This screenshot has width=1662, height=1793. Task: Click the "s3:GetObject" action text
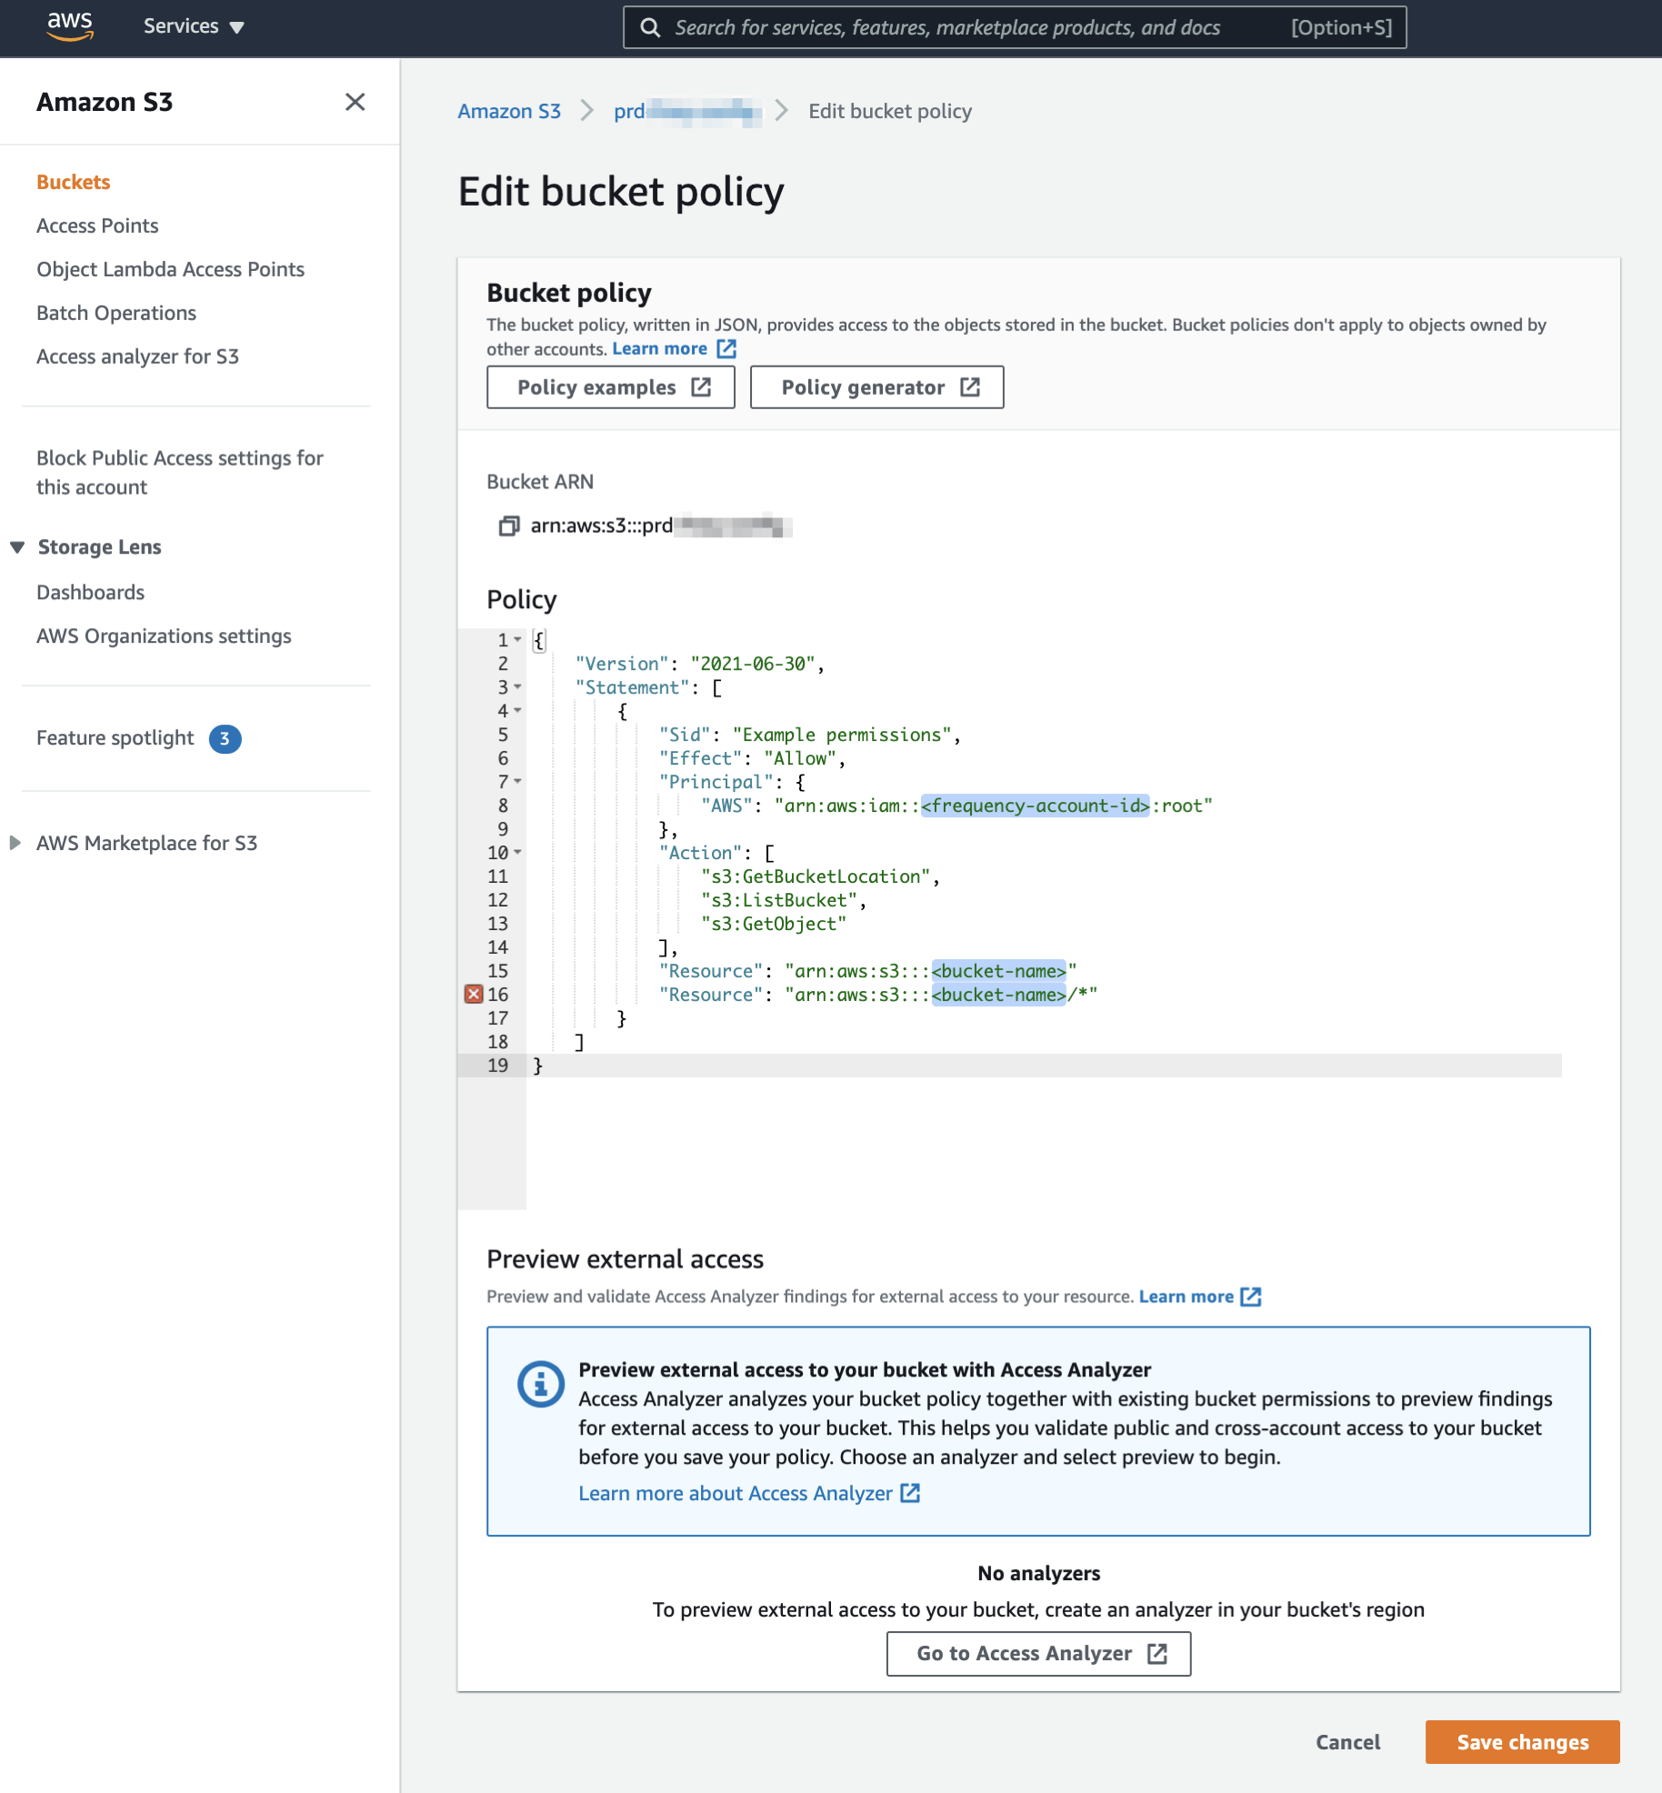pos(774,924)
